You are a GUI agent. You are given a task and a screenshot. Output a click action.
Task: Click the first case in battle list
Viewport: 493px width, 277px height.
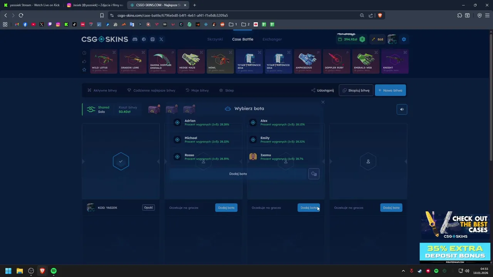tap(154, 109)
